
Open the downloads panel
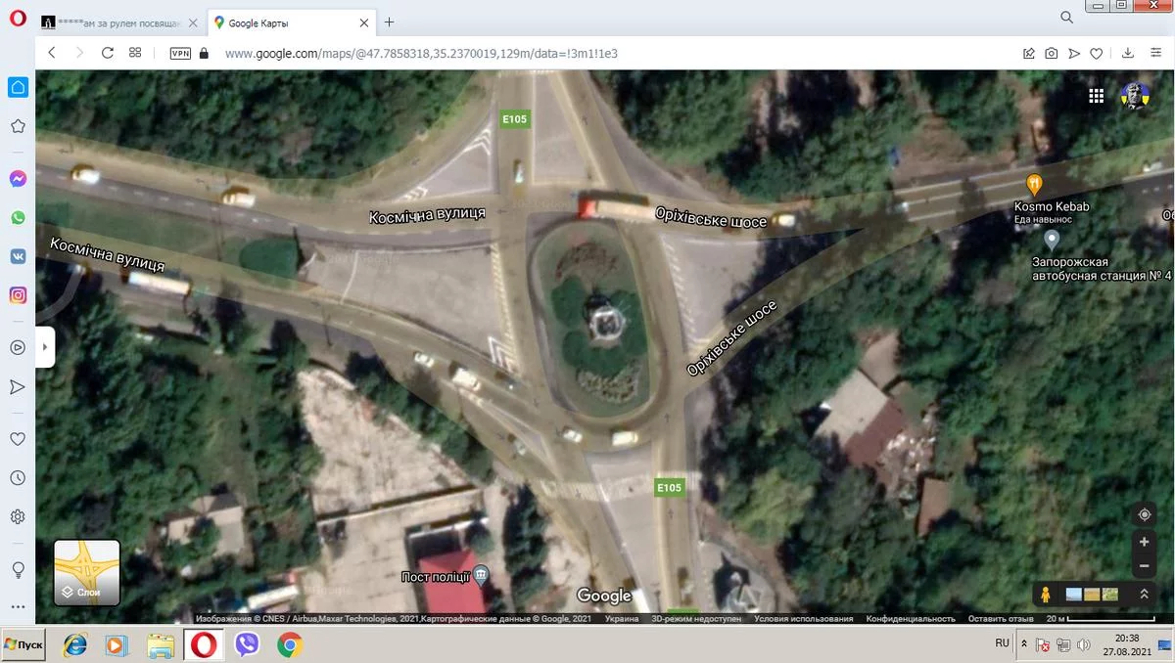[x=1128, y=54]
